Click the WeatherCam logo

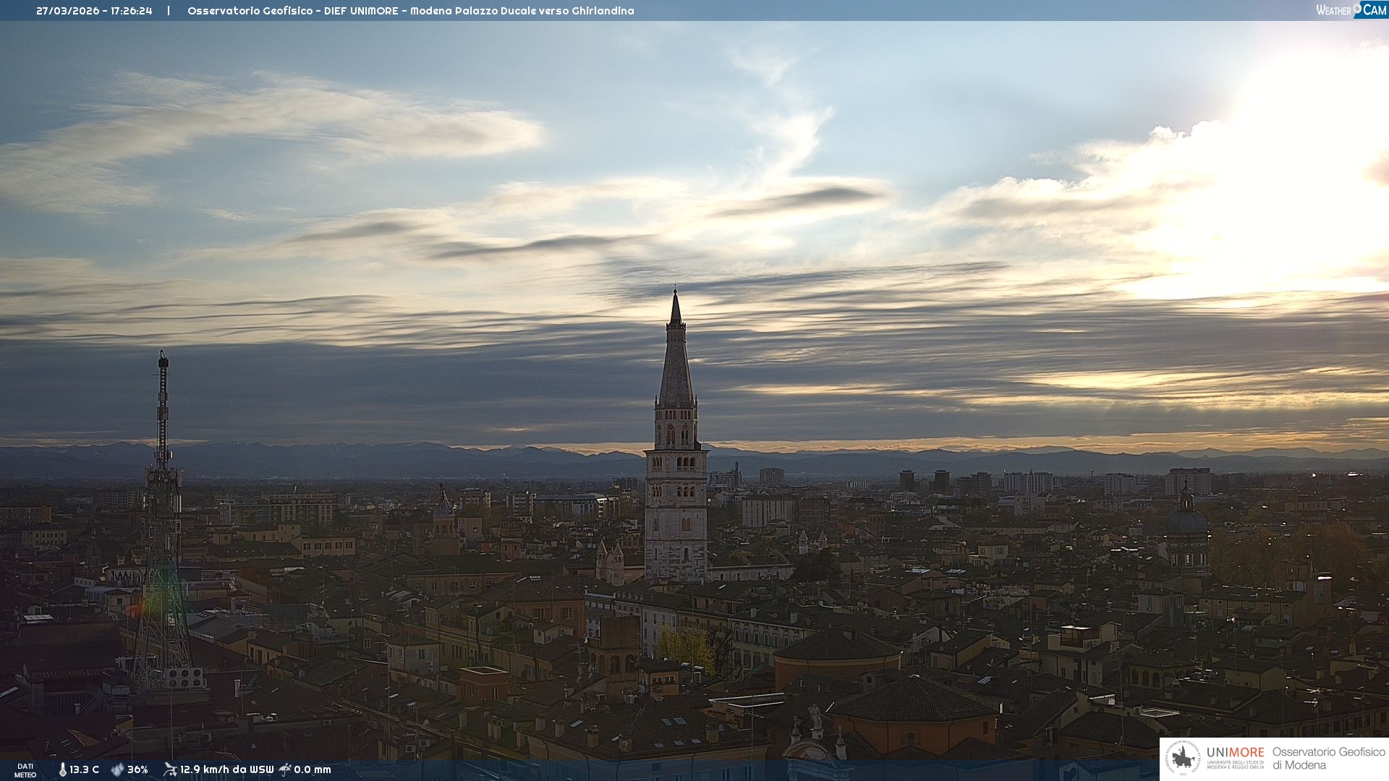tap(1351, 10)
